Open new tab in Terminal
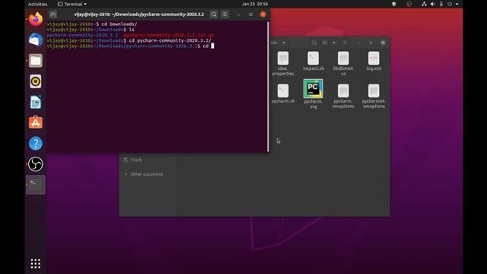487x274 pixels. [53, 14]
